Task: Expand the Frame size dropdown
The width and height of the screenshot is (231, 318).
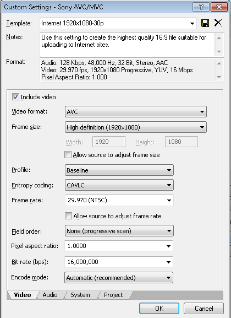Action: point(136,127)
